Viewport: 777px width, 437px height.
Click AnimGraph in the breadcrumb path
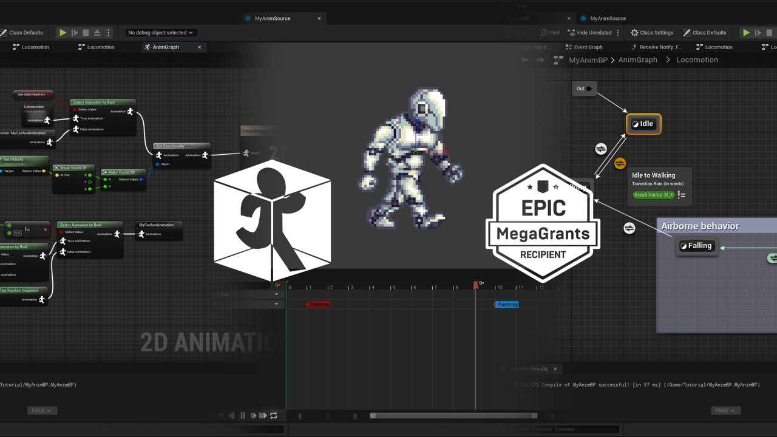click(x=637, y=60)
